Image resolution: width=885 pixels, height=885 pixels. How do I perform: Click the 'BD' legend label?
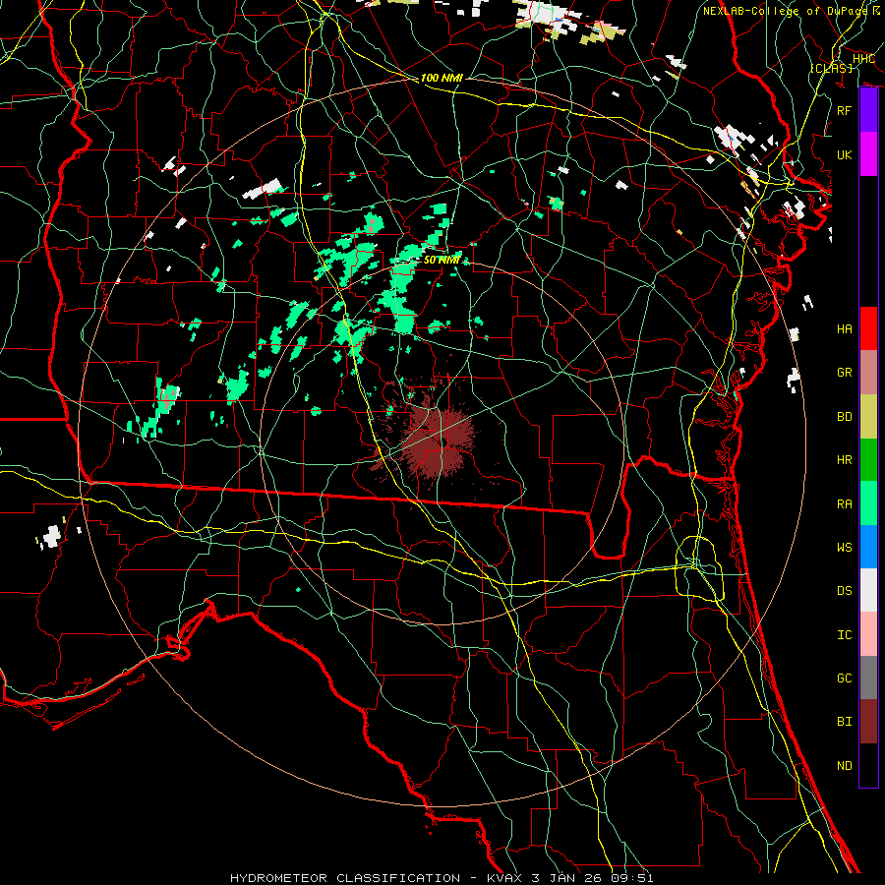844,417
